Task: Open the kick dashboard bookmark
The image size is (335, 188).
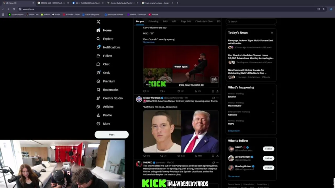Action: (x=16, y=15)
